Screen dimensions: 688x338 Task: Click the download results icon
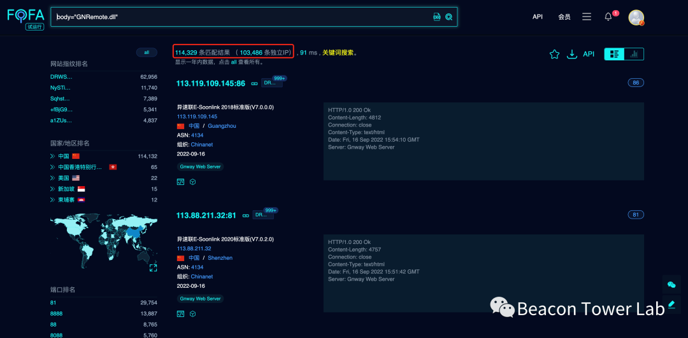571,54
